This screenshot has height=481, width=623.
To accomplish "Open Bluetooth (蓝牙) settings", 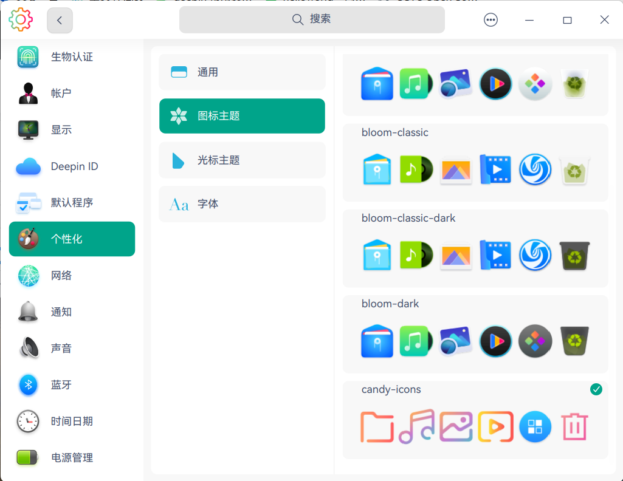I will 72,385.
